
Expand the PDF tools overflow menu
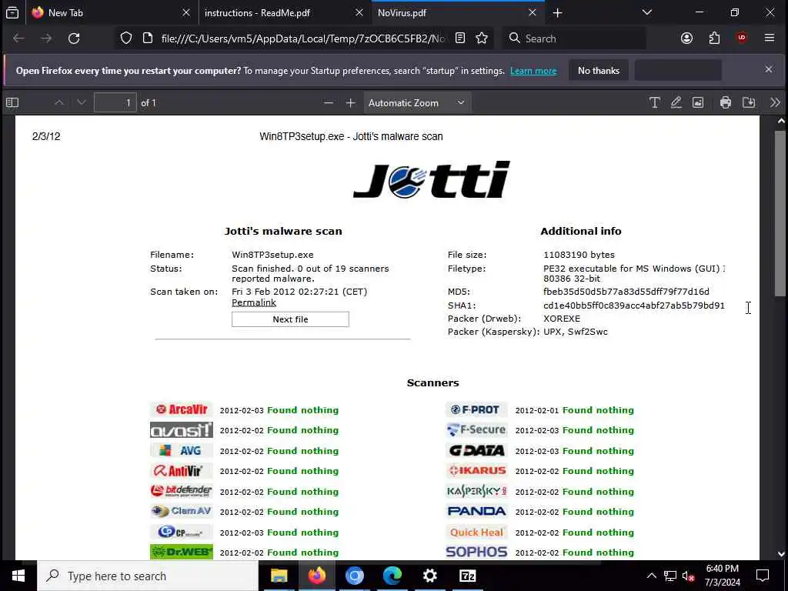(775, 103)
